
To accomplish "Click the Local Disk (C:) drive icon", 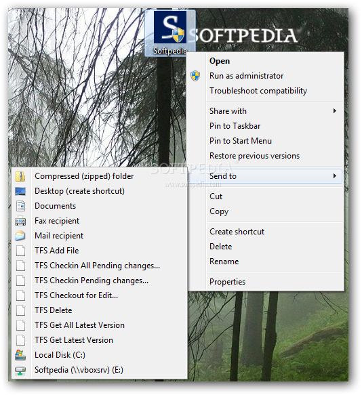I will click(x=20, y=355).
